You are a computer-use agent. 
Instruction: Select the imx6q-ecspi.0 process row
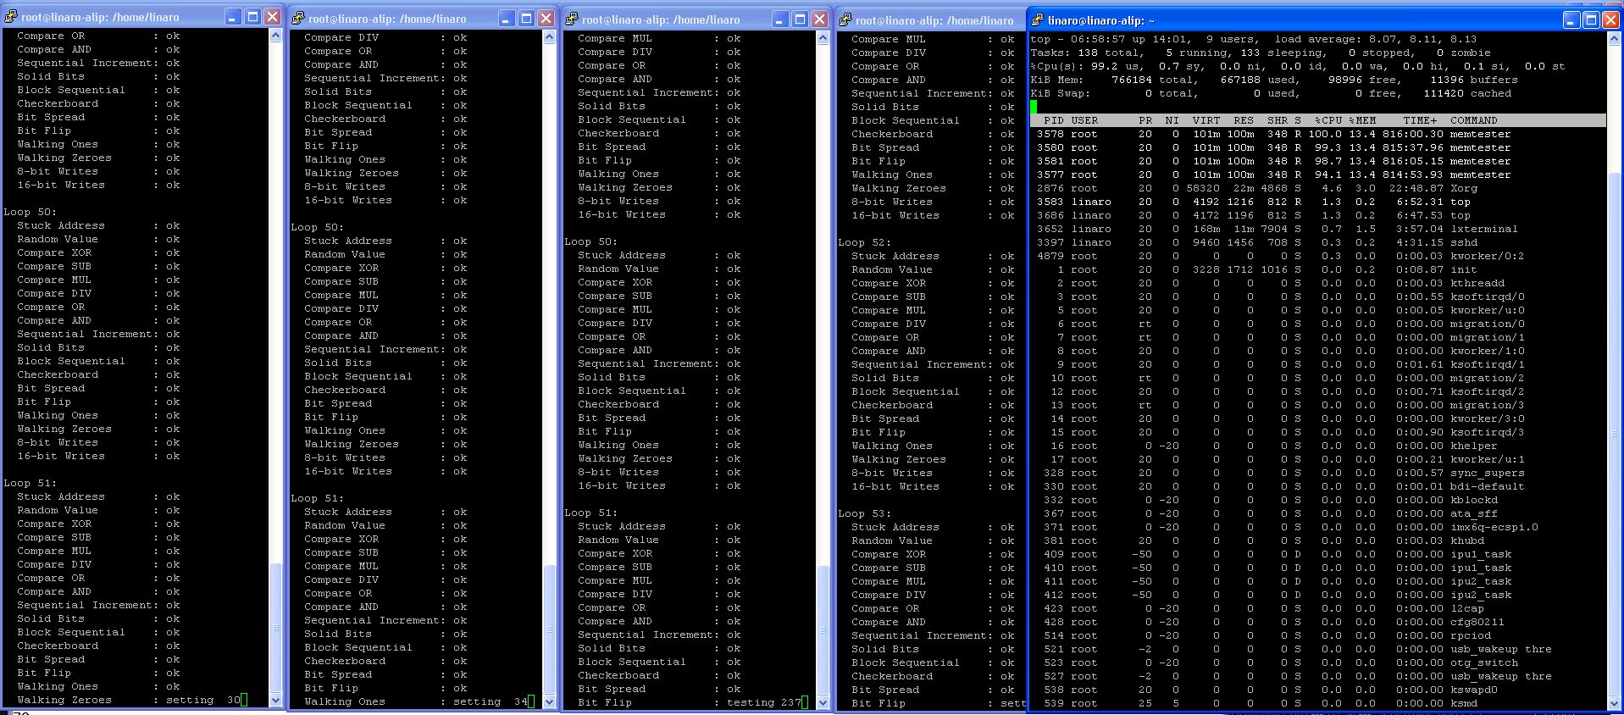[1317, 527]
